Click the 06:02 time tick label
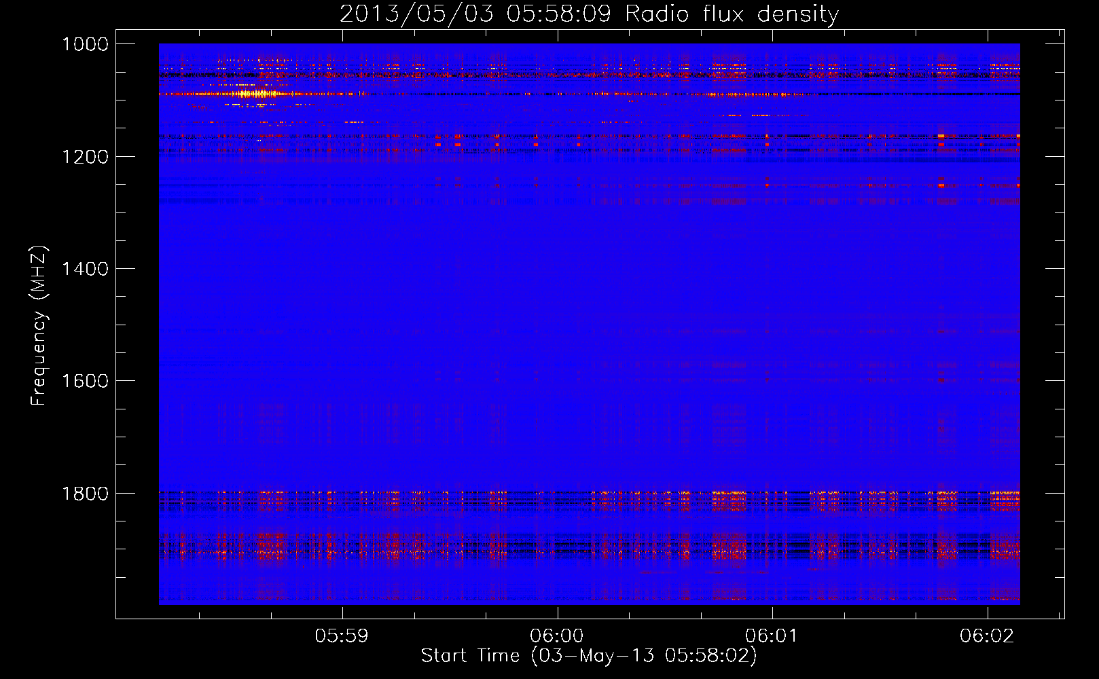Screen dimensions: 1099x679 tap(986, 636)
